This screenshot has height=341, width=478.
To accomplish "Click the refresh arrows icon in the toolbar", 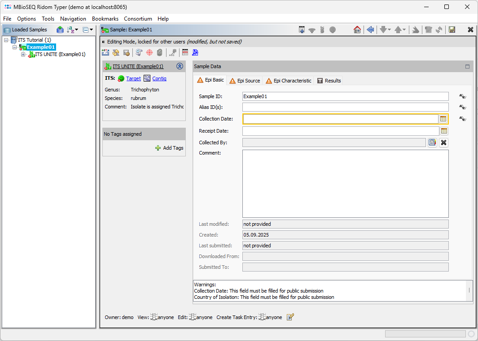I will coord(439,30).
